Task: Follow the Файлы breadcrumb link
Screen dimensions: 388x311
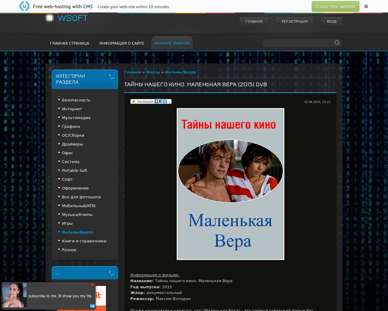Action: pyautogui.click(x=153, y=72)
